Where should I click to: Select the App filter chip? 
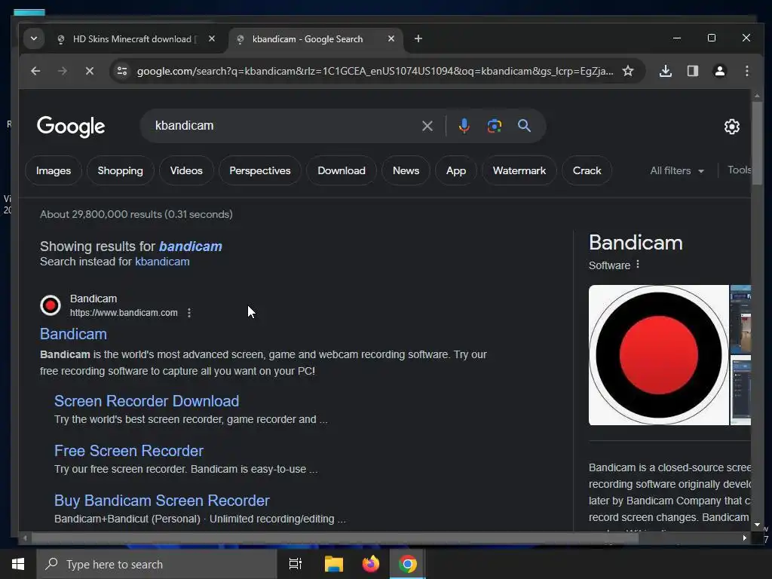click(x=456, y=170)
